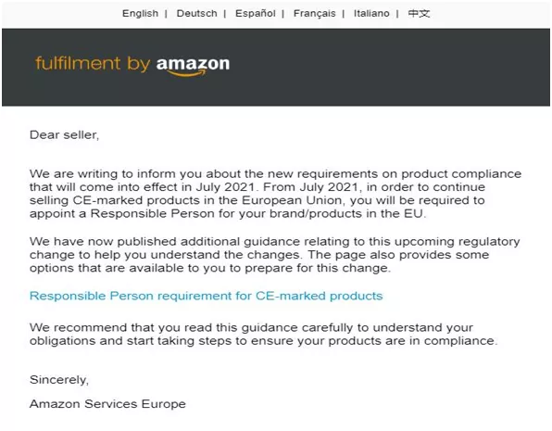
Task: Click the paragraph starting 'We have now published'
Action: coord(274,255)
